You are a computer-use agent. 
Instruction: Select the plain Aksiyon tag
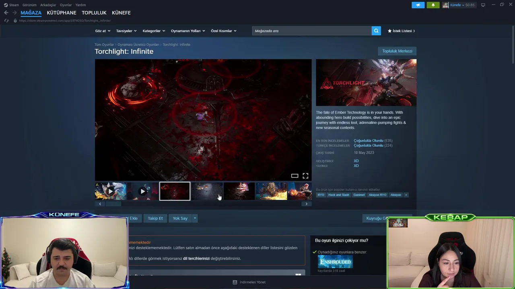coord(396,195)
